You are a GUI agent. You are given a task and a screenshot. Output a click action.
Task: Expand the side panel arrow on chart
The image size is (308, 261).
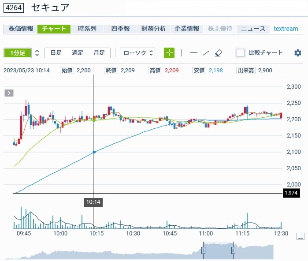(9, 93)
